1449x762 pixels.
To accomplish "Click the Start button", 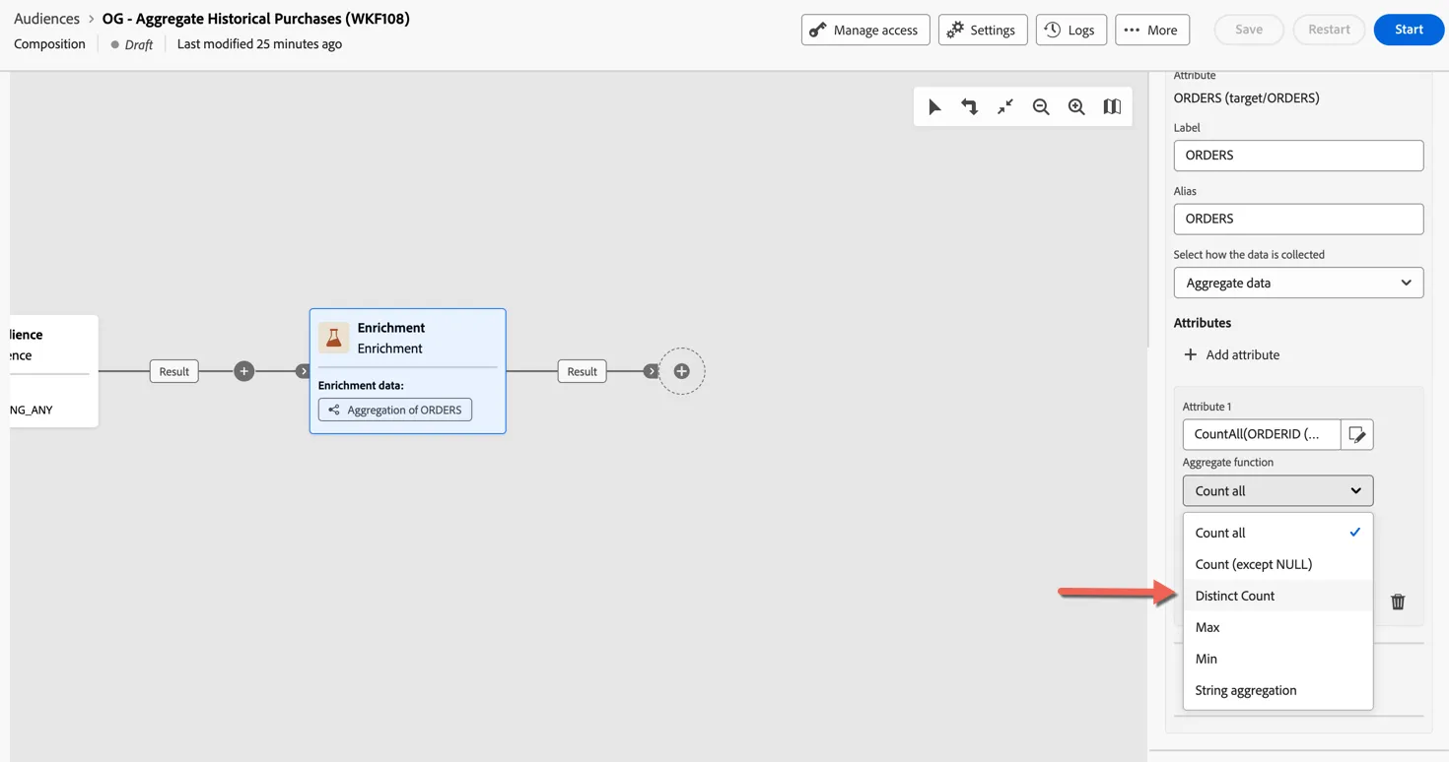I will pos(1409,30).
